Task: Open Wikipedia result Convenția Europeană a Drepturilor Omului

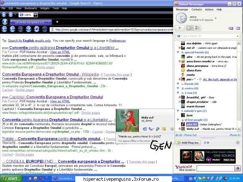Action: pyautogui.click(x=50, y=74)
